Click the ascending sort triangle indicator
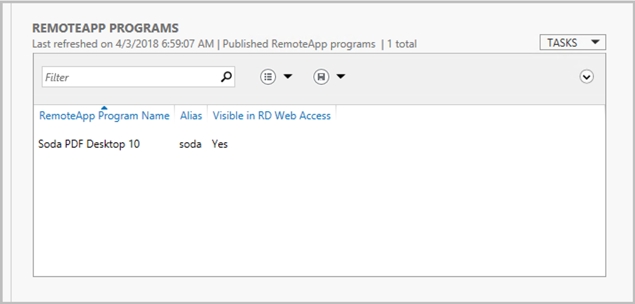 tap(104, 108)
